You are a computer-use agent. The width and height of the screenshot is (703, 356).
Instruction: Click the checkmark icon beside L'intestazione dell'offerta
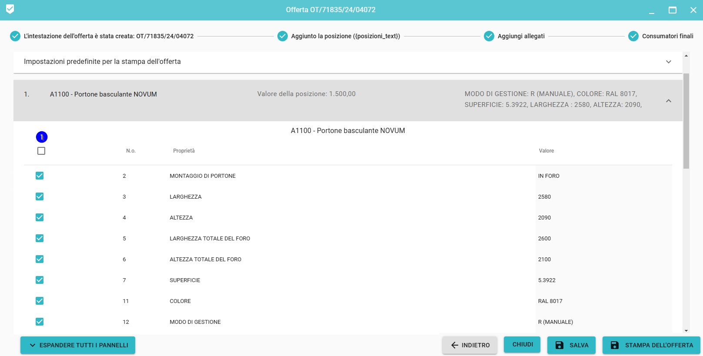pos(15,36)
